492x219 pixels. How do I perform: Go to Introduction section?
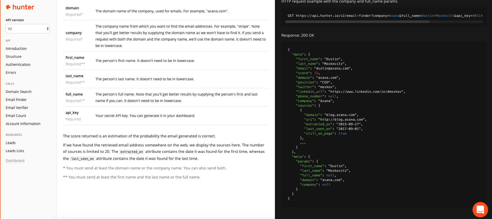click(x=16, y=49)
